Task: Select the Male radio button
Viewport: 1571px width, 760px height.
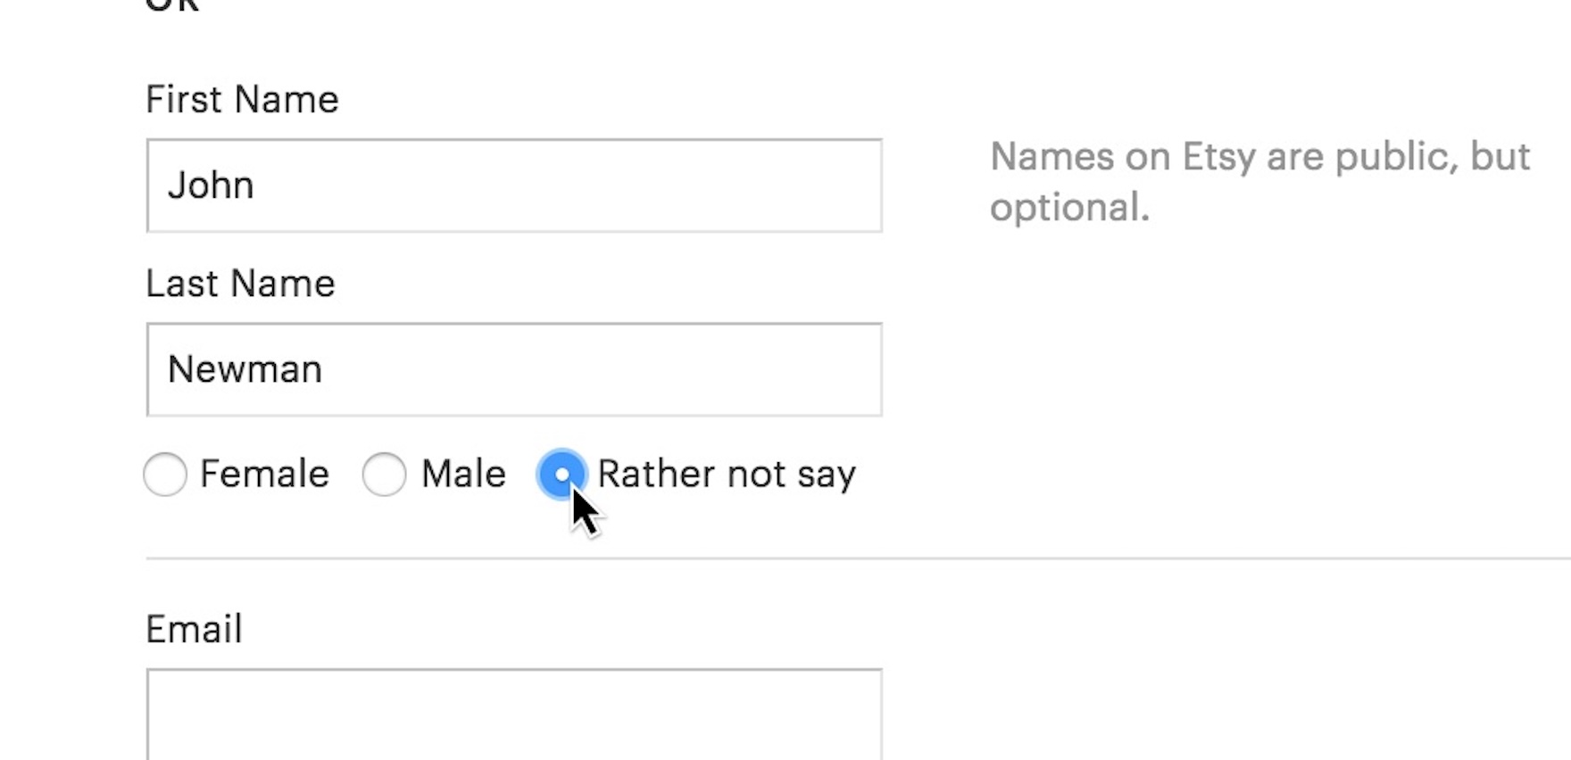Action: pyautogui.click(x=384, y=474)
